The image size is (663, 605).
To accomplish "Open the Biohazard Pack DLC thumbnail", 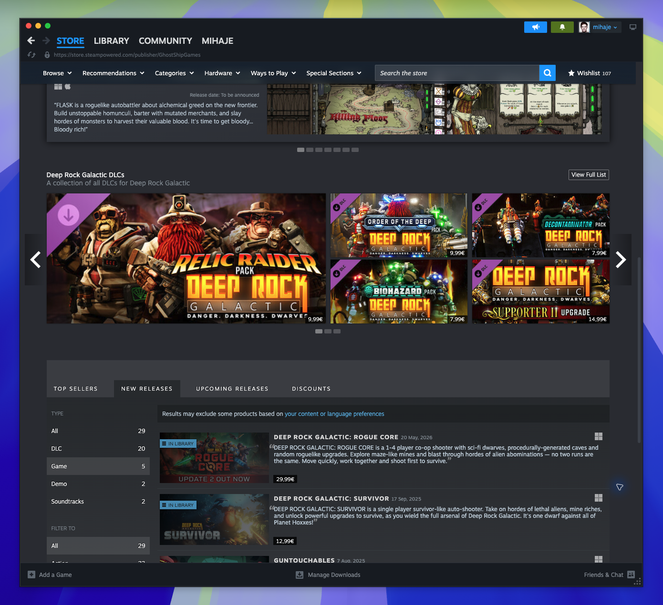I will (x=399, y=292).
